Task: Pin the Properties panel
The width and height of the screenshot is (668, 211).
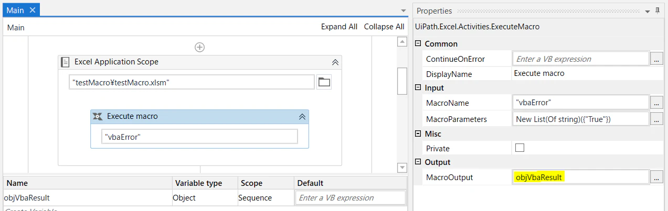Action: click(x=658, y=10)
